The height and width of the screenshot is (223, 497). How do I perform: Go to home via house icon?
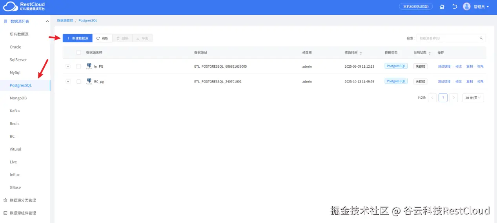[442, 7]
